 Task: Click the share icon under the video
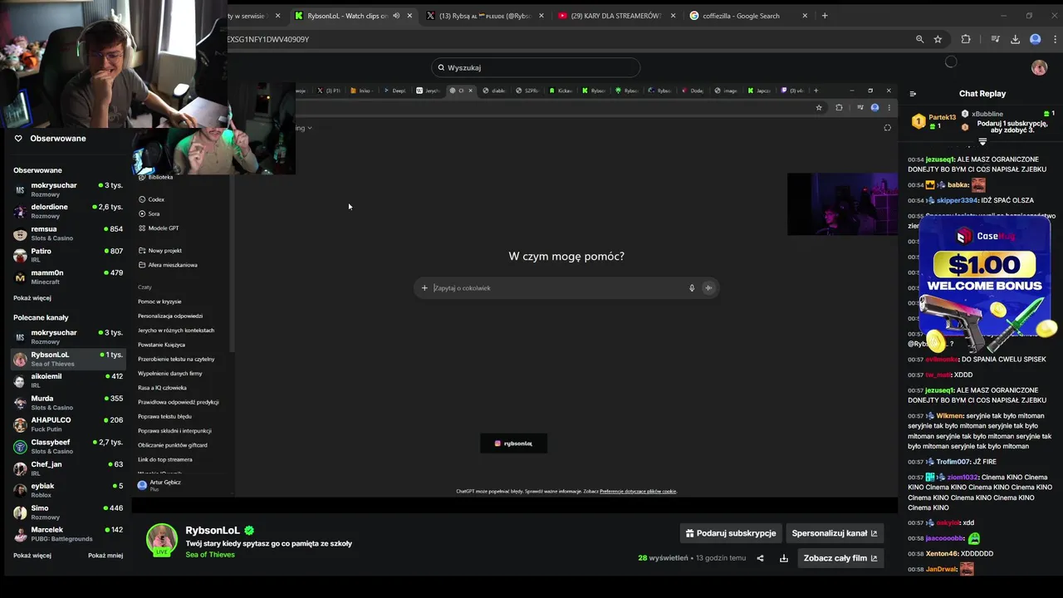(x=760, y=558)
